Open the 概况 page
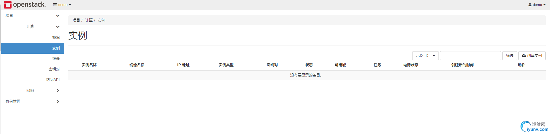550x134 pixels. [56, 38]
